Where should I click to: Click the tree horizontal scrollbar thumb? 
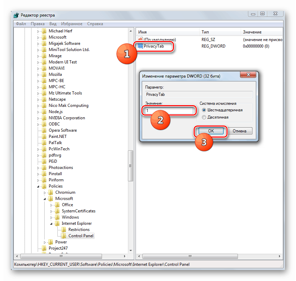[x=61, y=256]
